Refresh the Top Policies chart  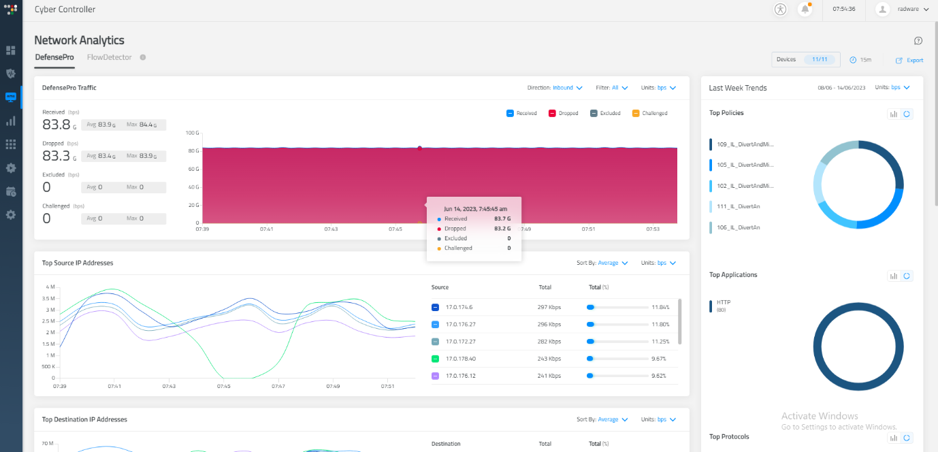pyautogui.click(x=906, y=114)
